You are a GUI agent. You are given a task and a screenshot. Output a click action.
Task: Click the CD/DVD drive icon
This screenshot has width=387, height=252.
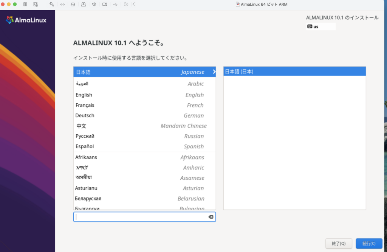(84, 4)
